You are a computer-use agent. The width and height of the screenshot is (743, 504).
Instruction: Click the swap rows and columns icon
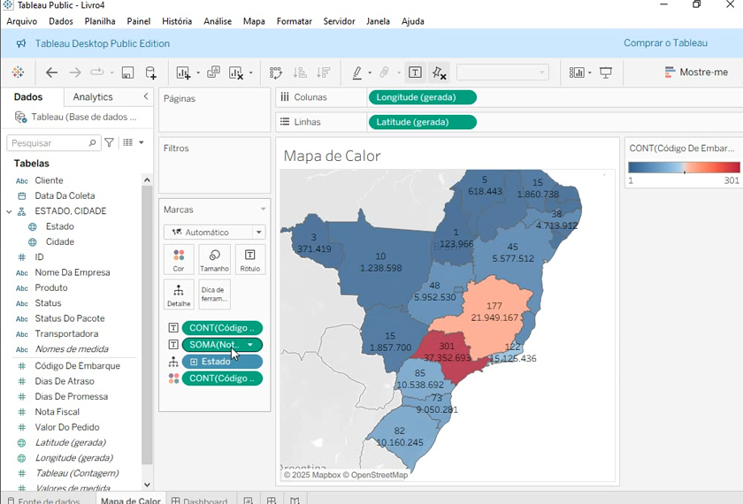pyautogui.click(x=276, y=73)
